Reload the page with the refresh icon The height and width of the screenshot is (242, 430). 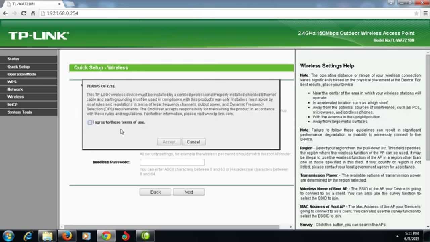point(24,13)
